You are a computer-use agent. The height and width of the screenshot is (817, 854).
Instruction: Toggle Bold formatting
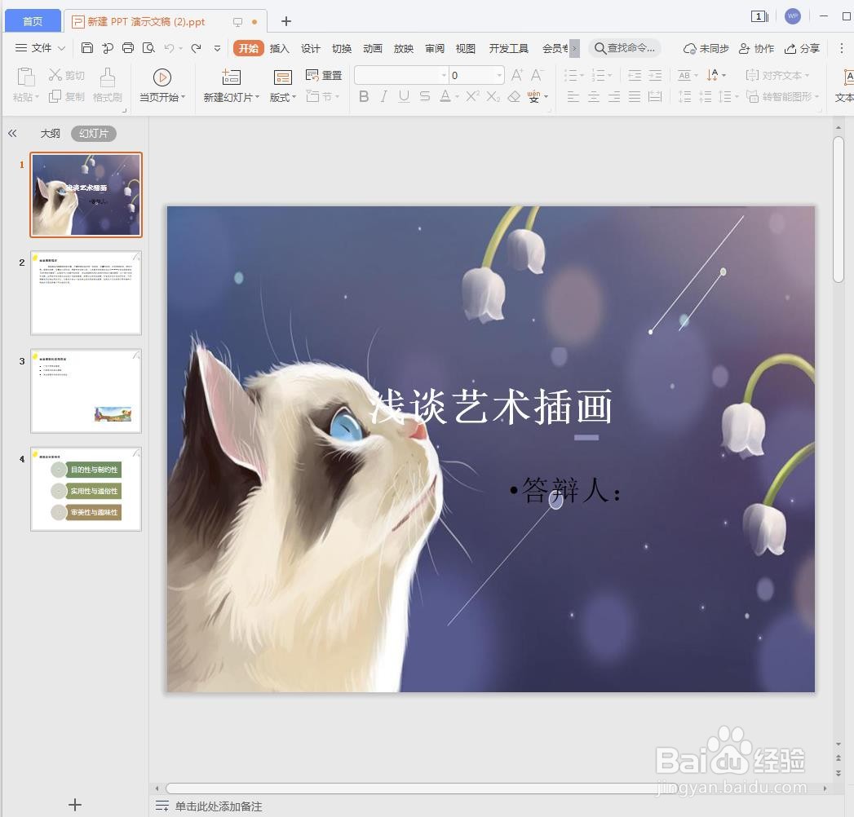click(x=364, y=96)
